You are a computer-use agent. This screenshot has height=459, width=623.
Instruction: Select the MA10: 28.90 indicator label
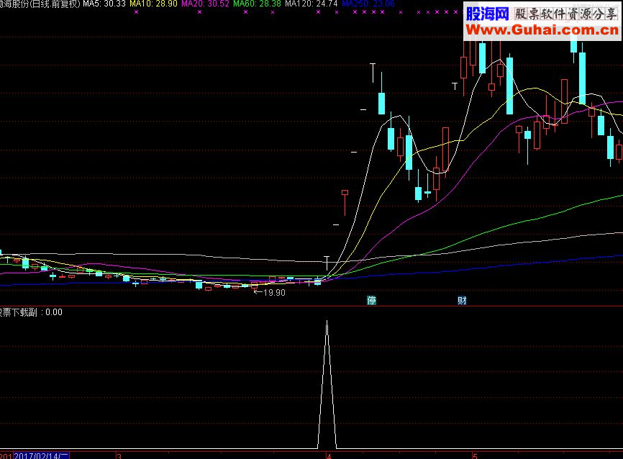153,4
